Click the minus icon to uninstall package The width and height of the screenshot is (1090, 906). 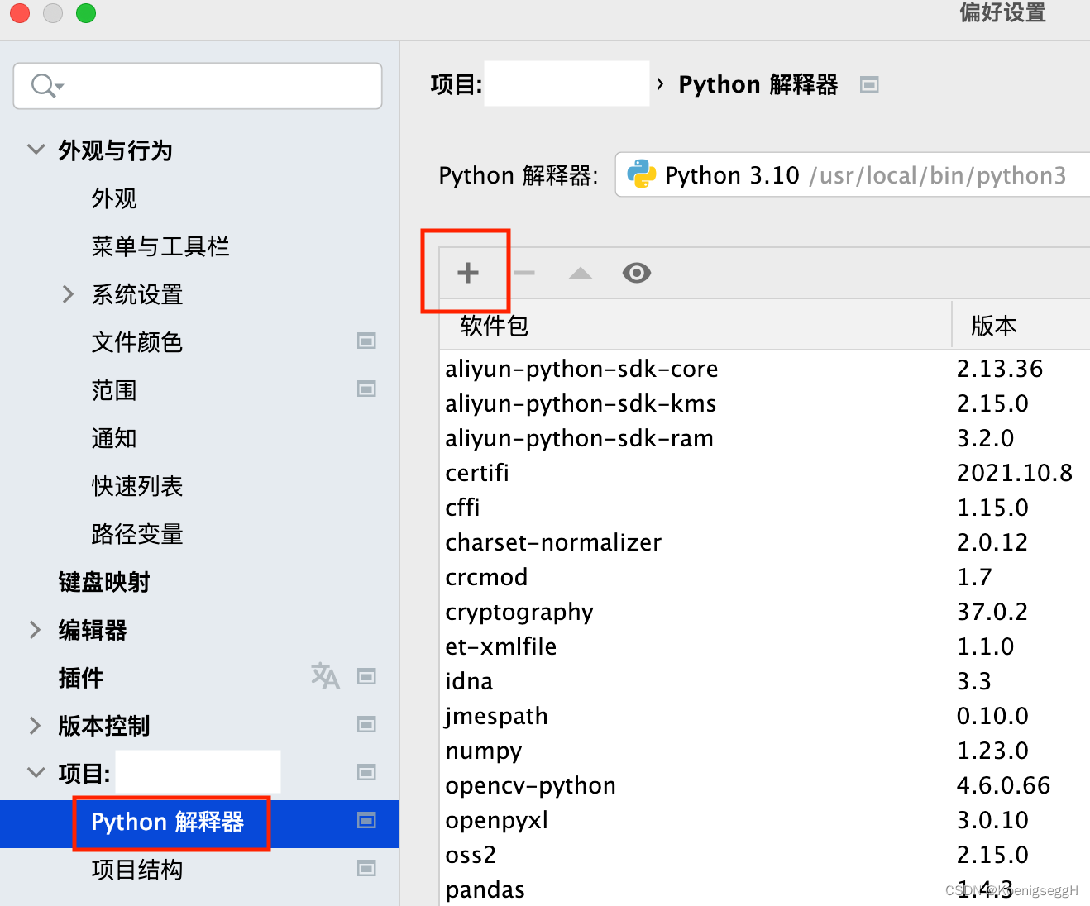(x=524, y=273)
